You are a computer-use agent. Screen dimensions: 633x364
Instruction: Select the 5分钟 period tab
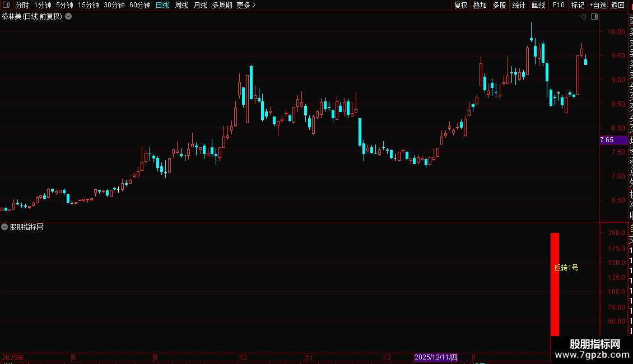[64, 5]
